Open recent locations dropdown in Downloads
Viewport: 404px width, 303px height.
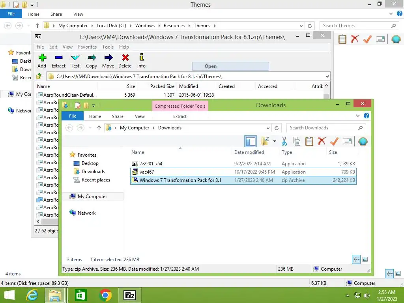(x=90, y=128)
